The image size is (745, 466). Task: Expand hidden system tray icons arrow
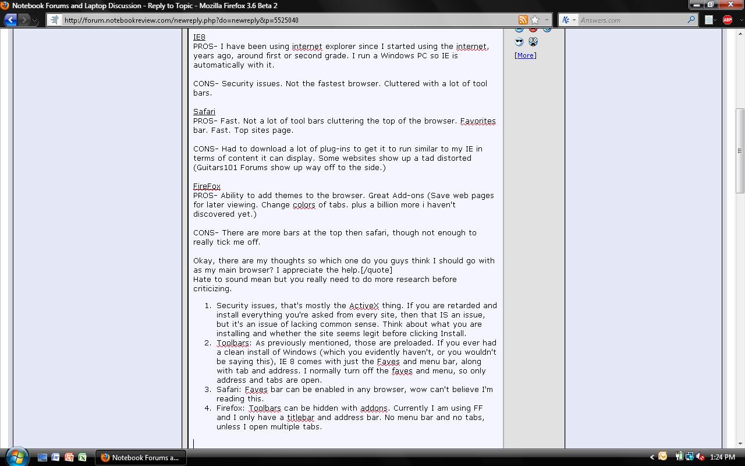point(652,457)
